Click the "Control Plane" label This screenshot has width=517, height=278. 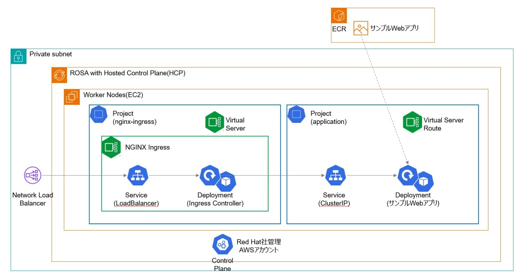pyautogui.click(x=223, y=265)
